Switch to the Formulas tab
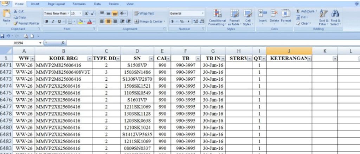 point(79,4)
